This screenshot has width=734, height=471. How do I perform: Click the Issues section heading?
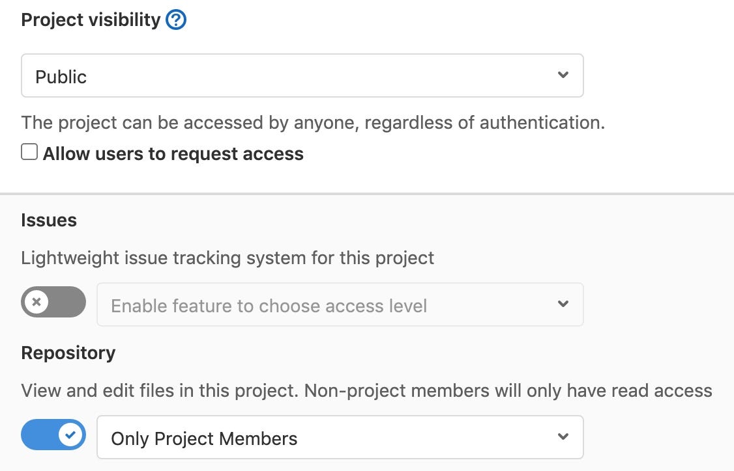tap(49, 220)
